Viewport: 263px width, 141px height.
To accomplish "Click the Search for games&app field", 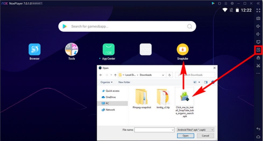I will tap(127, 26).
